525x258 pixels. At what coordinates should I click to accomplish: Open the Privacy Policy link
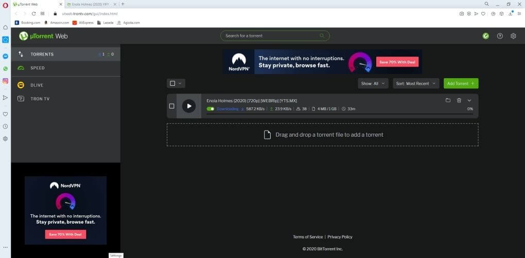coord(340,237)
